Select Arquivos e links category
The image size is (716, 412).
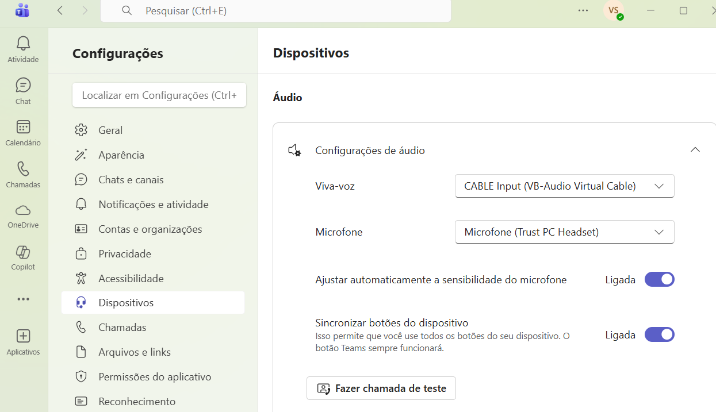[x=153, y=352]
